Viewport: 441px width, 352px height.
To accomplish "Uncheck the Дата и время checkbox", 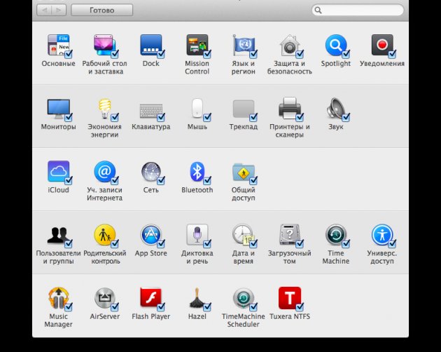I will (253, 243).
